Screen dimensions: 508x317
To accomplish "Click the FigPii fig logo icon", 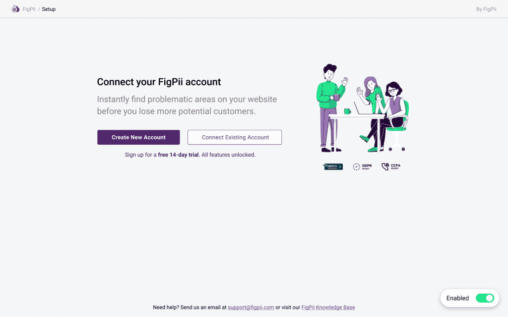I will (x=15, y=9).
